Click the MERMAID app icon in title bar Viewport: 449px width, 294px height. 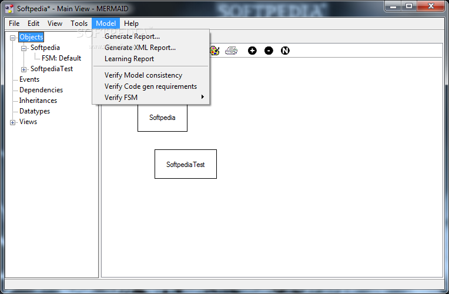point(9,9)
